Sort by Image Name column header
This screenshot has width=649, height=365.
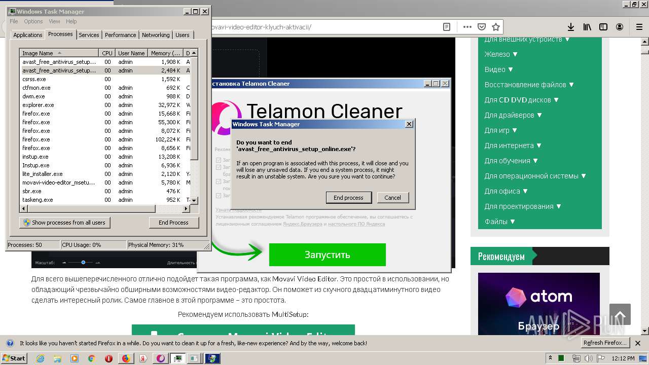point(59,53)
